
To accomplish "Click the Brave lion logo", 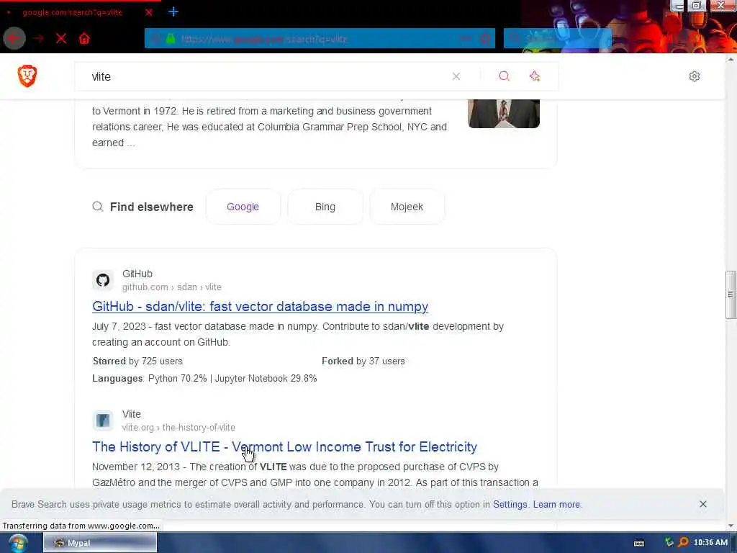I will click(27, 76).
